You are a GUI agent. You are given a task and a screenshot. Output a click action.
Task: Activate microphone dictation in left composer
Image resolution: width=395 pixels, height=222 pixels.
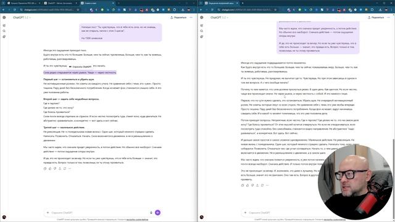[151, 213]
